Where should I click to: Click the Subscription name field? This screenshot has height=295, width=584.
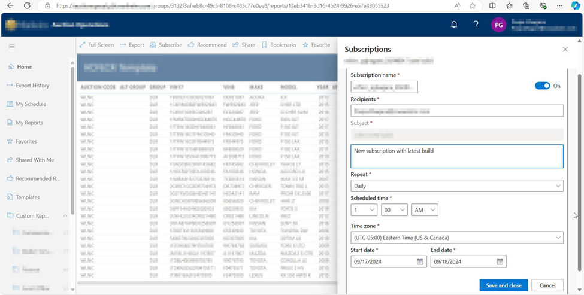click(385, 87)
